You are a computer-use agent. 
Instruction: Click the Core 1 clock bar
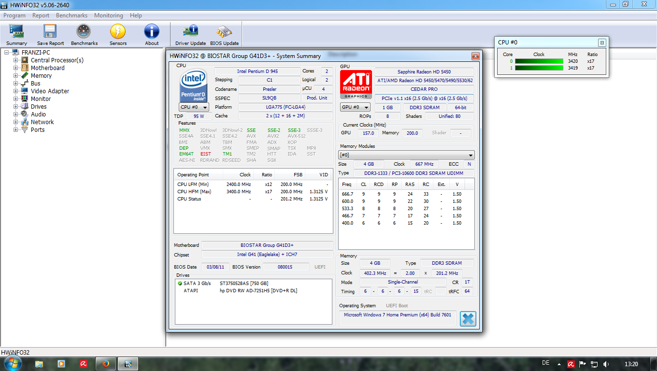539,68
